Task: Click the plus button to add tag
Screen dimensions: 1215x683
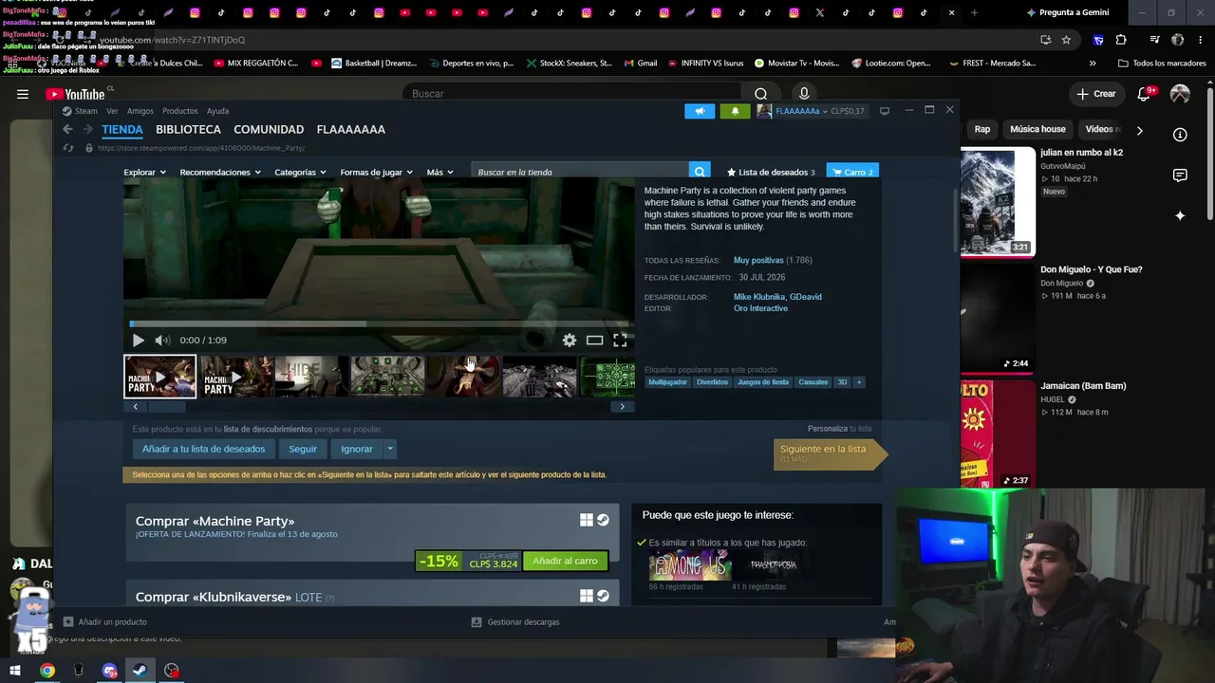Action: pyautogui.click(x=859, y=382)
